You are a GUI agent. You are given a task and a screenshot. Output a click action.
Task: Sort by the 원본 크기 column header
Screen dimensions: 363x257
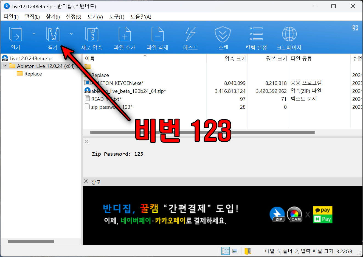click(x=268, y=58)
